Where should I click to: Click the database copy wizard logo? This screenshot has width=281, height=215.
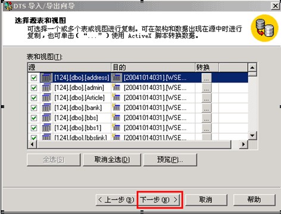pyautogui.click(x=264, y=29)
